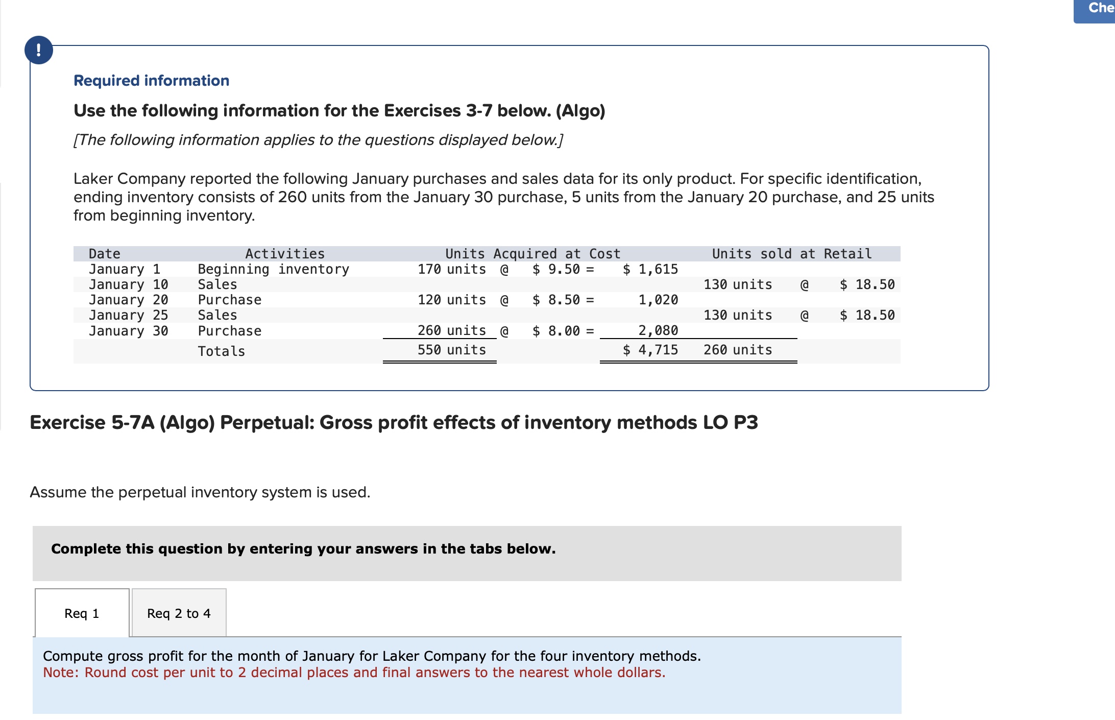Screen dimensions: 1115x720
Task: Click 'Totals' row label
Action: click(x=222, y=351)
